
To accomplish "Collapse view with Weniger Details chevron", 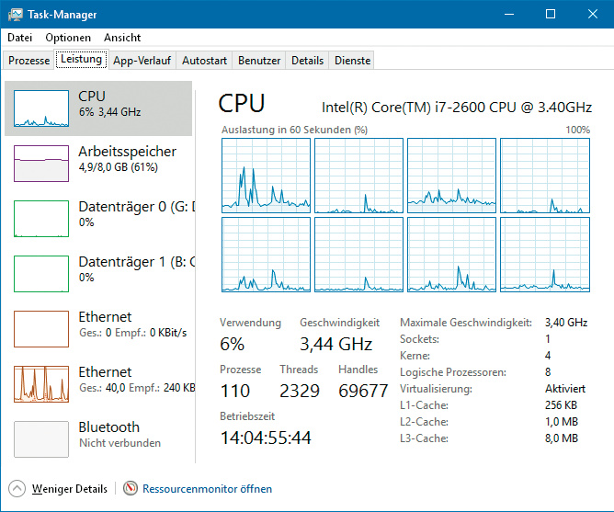I will (17, 489).
